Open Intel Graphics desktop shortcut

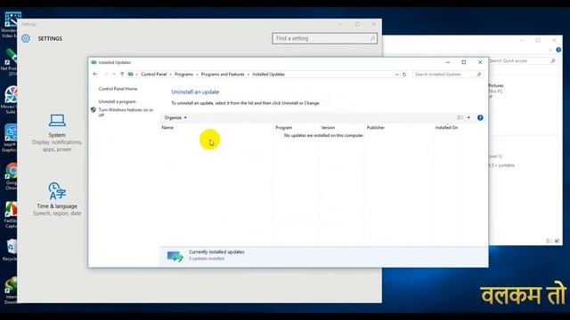coord(10,139)
